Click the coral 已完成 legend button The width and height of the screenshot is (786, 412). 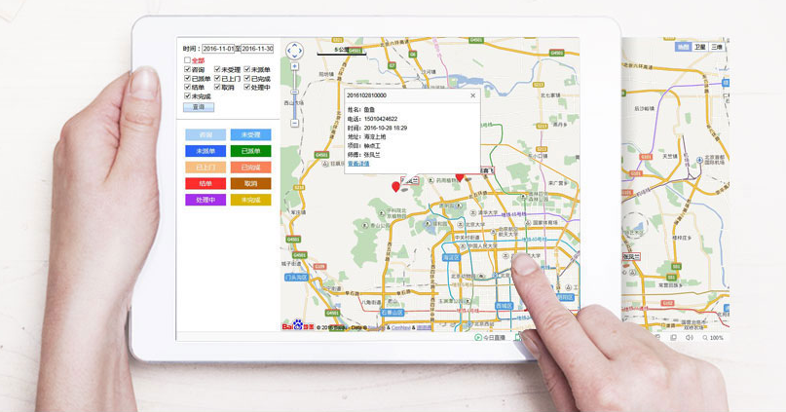point(250,168)
